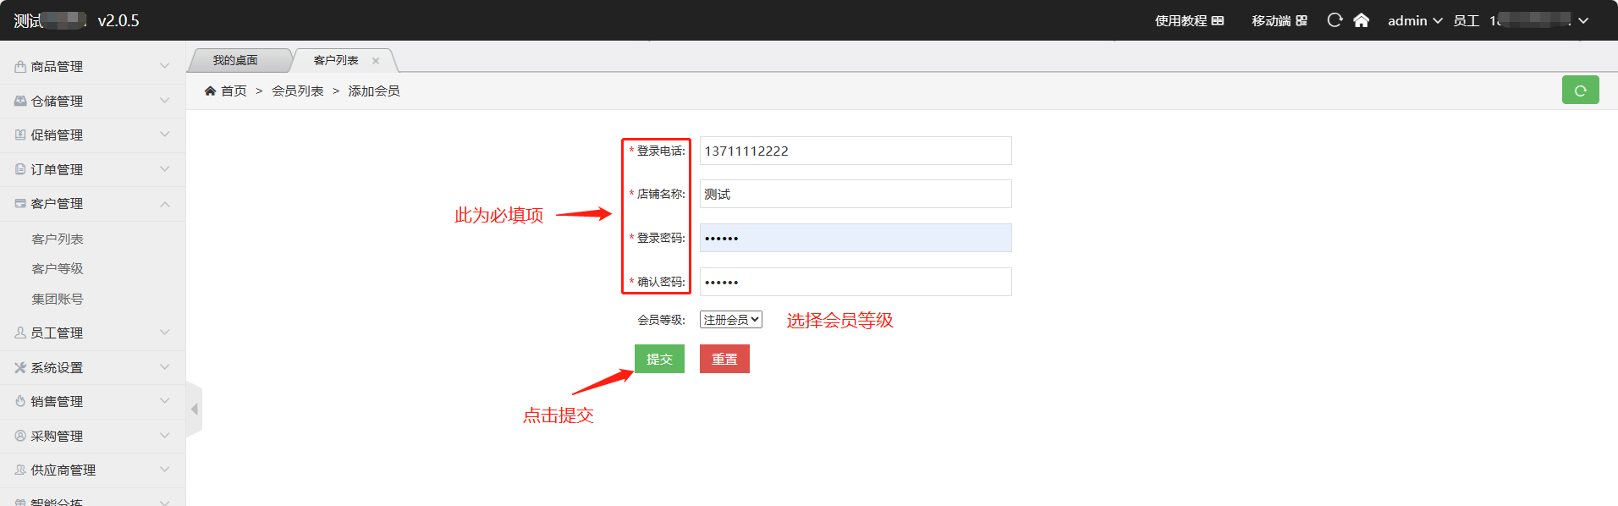Select 集团账号 in the sidebar
Image resolution: width=1618 pixels, height=506 pixels.
click(58, 299)
